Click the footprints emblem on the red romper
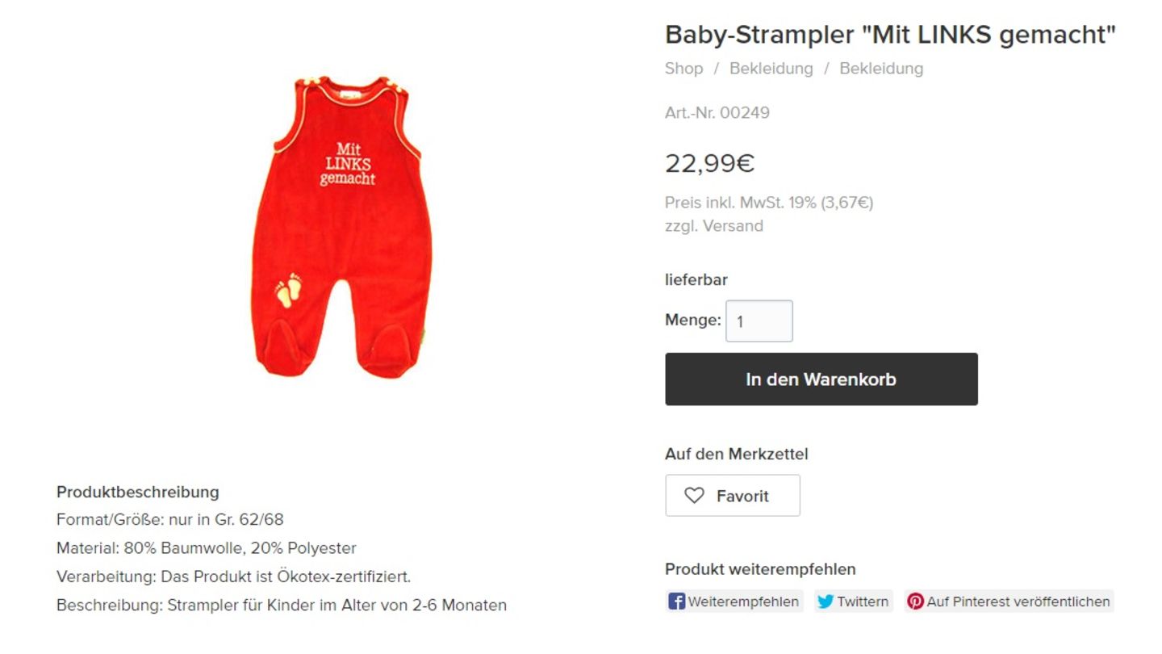 click(x=288, y=290)
